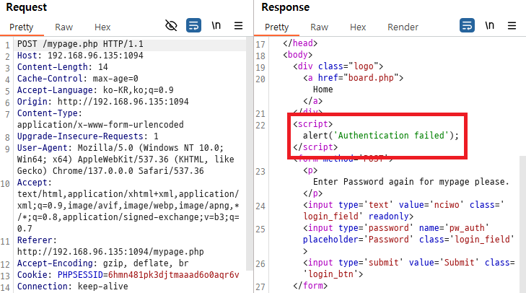
Task: Select Pretty tab in Request panel
Action: [x=22, y=27]
